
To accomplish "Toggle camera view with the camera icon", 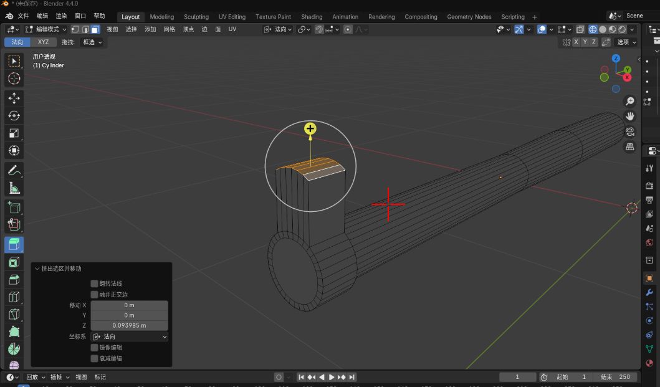I will click(x=630, y=131).
